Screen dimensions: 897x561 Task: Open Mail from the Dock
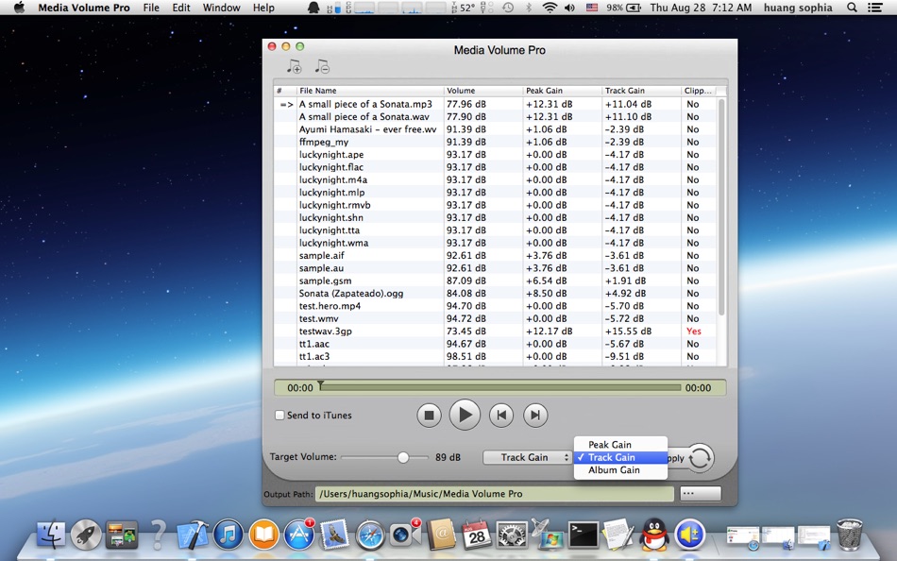click(x=334, y=535)
